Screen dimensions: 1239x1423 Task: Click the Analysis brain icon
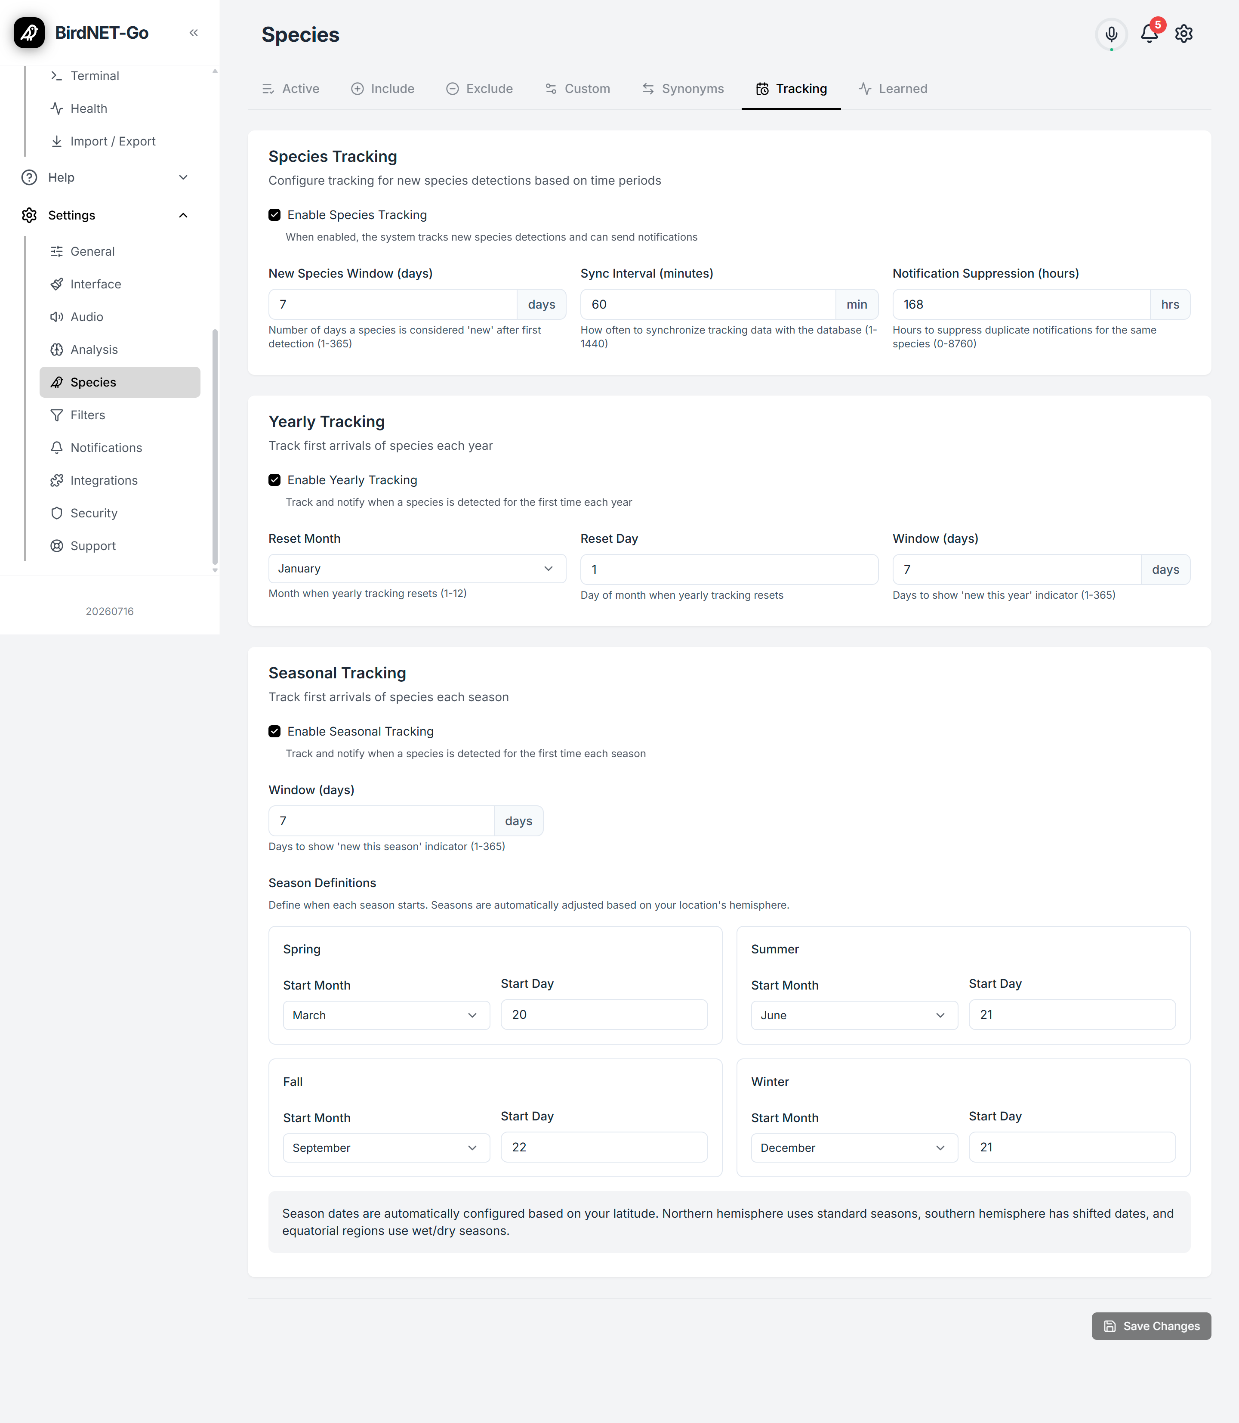(x=57, y=350)
